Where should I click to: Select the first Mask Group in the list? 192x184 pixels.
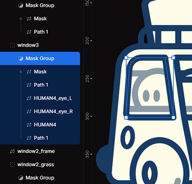[x=40, y=5]
